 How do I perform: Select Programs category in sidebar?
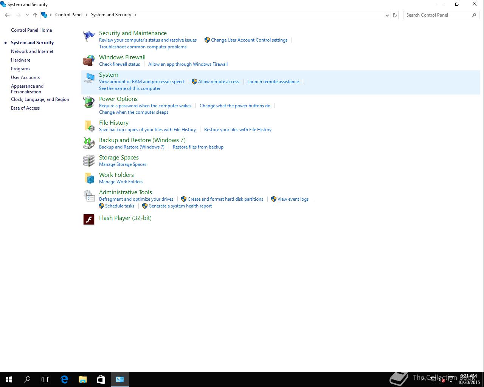[x=20, y=69]
